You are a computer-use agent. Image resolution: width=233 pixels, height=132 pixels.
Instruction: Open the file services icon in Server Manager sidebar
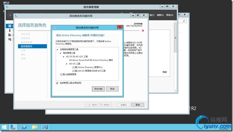point(10,39)
